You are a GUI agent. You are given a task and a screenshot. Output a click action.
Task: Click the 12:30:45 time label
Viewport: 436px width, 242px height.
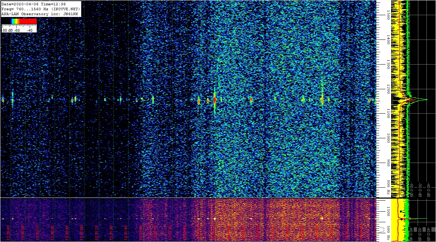pos(67,233)
